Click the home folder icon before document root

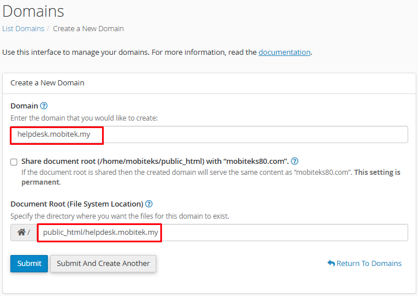pos(22,233)
